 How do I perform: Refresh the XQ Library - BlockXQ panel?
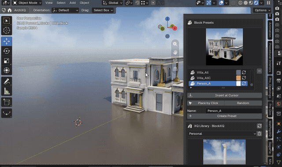pyautogui.click(x=260, y=126)
